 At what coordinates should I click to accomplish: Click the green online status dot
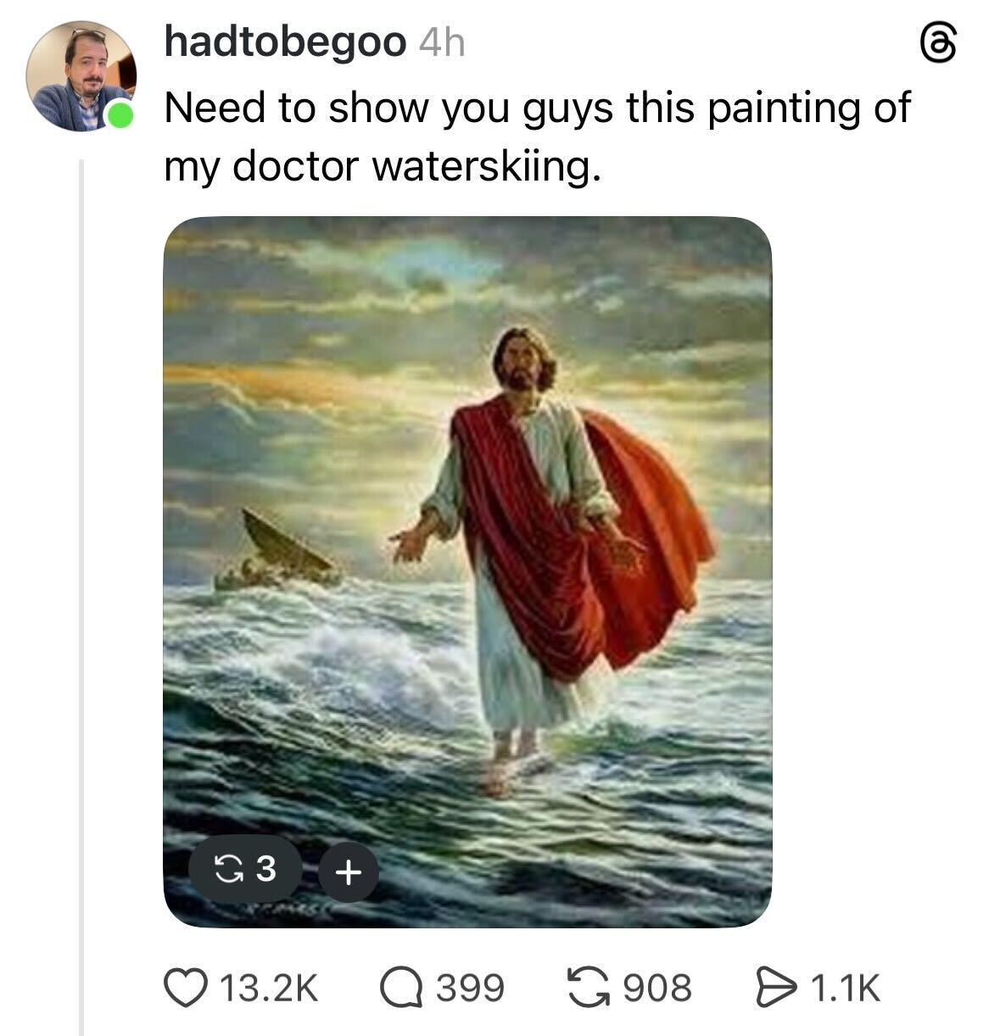(119, 114)
